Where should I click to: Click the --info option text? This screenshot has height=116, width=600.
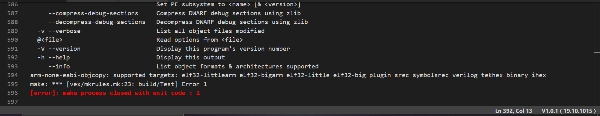[x=59, y=67]
